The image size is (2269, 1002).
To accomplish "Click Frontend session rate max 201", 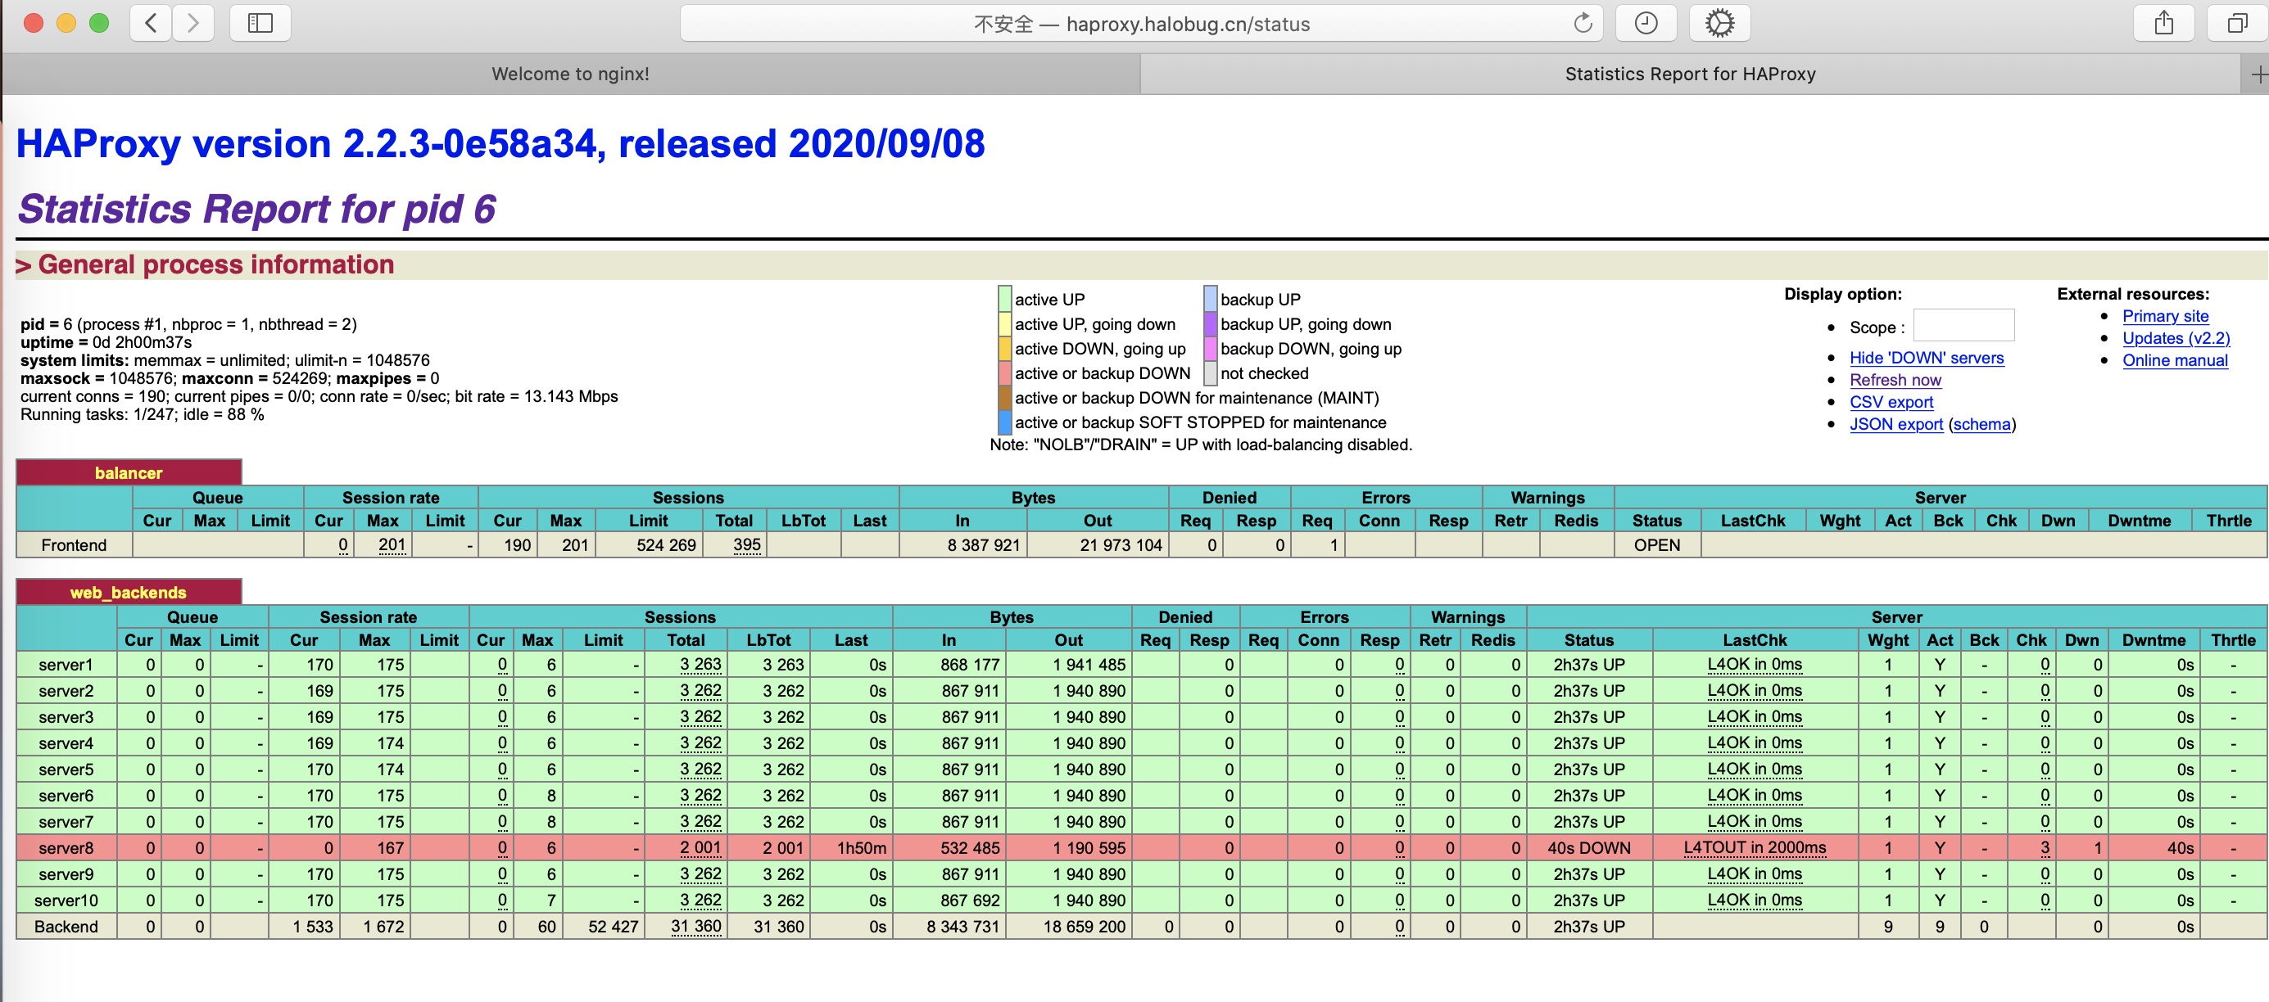I will pyautogui.click(x=391, y=545).
